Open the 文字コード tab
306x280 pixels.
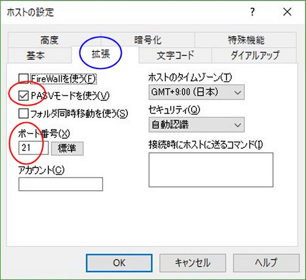[175, 56]
